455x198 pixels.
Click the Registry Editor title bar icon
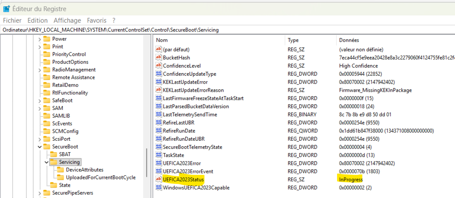coord(6,8)
